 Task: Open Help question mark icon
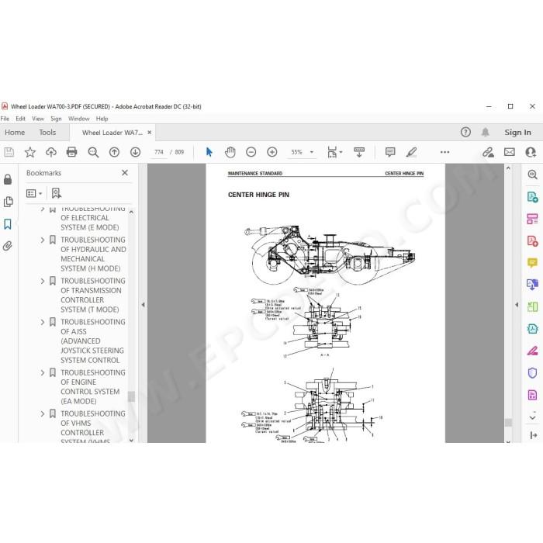click(465, 132)
